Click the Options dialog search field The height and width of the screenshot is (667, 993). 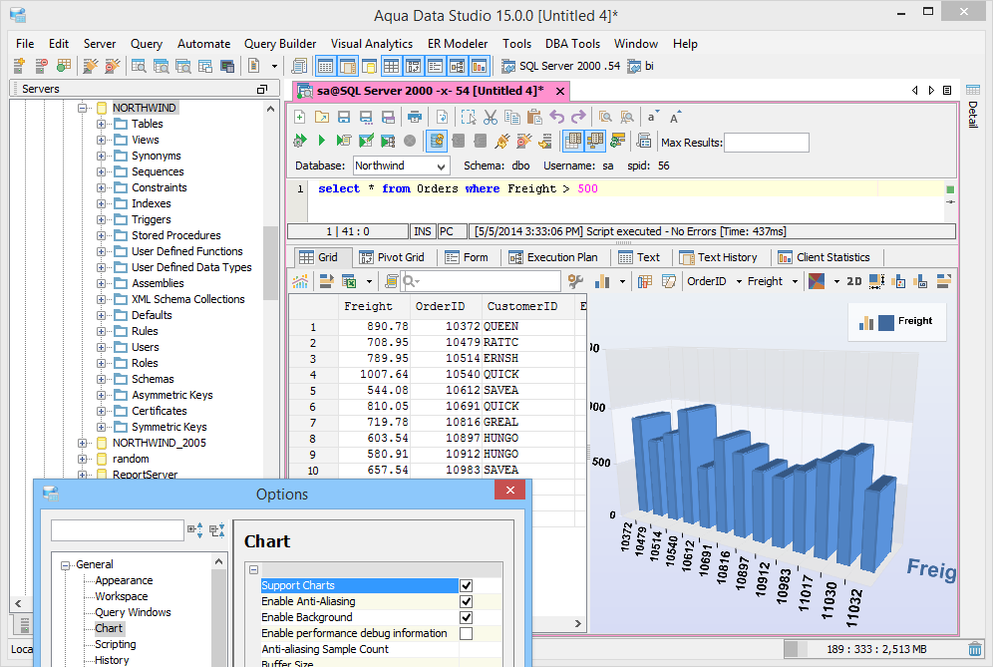(118, 530)
